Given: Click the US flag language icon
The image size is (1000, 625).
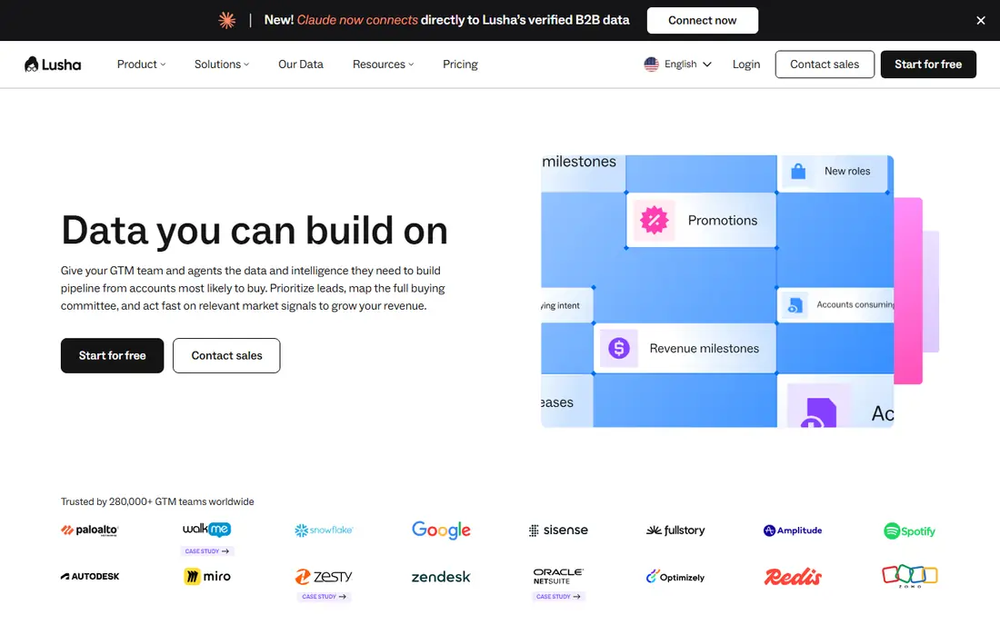Looking at the screenshot, I should 651,64.
